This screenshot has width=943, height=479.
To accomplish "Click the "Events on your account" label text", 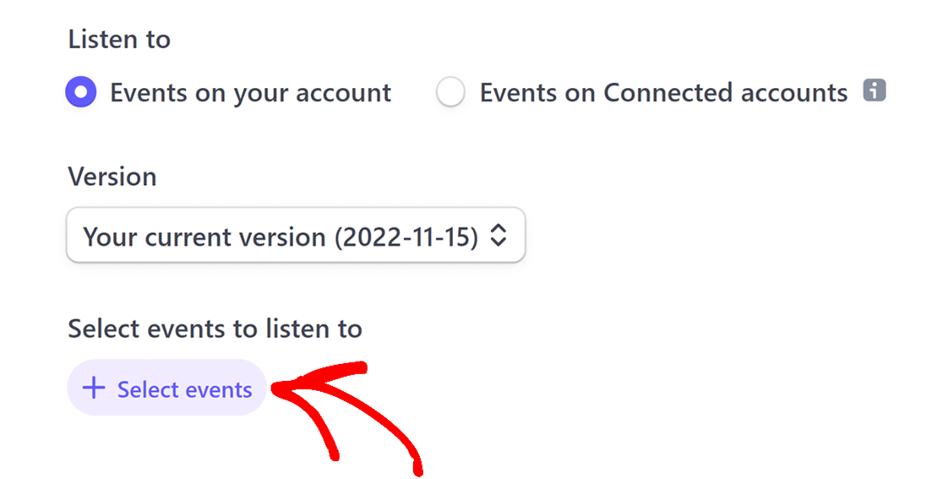I will [250, 92].
